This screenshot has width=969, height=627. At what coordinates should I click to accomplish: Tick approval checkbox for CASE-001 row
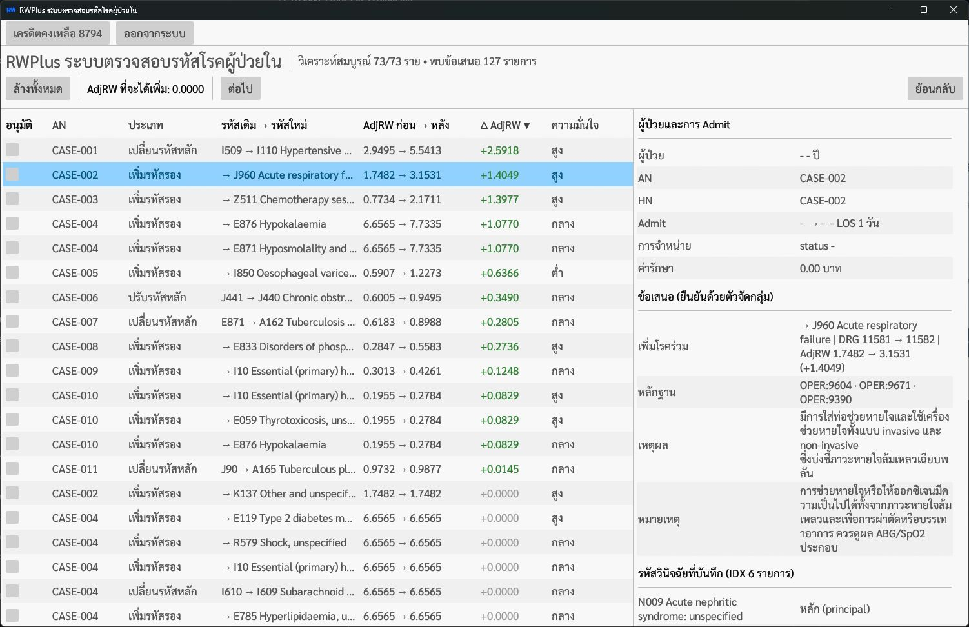pos(12,150)
